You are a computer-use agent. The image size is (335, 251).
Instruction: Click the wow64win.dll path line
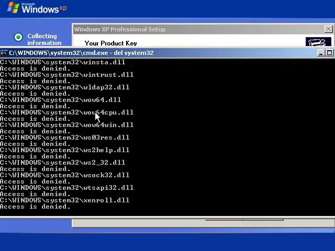point(66,125)
